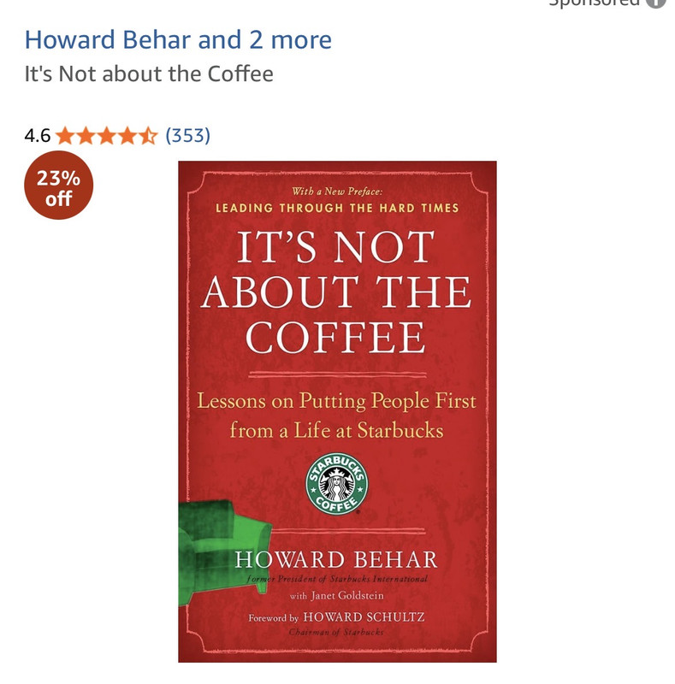Select the 23% off discount badge
The image size is (675, 684).
coord(58,185)
